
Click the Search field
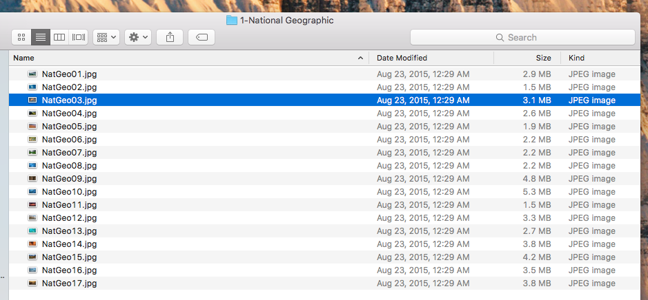coord(522,37)
